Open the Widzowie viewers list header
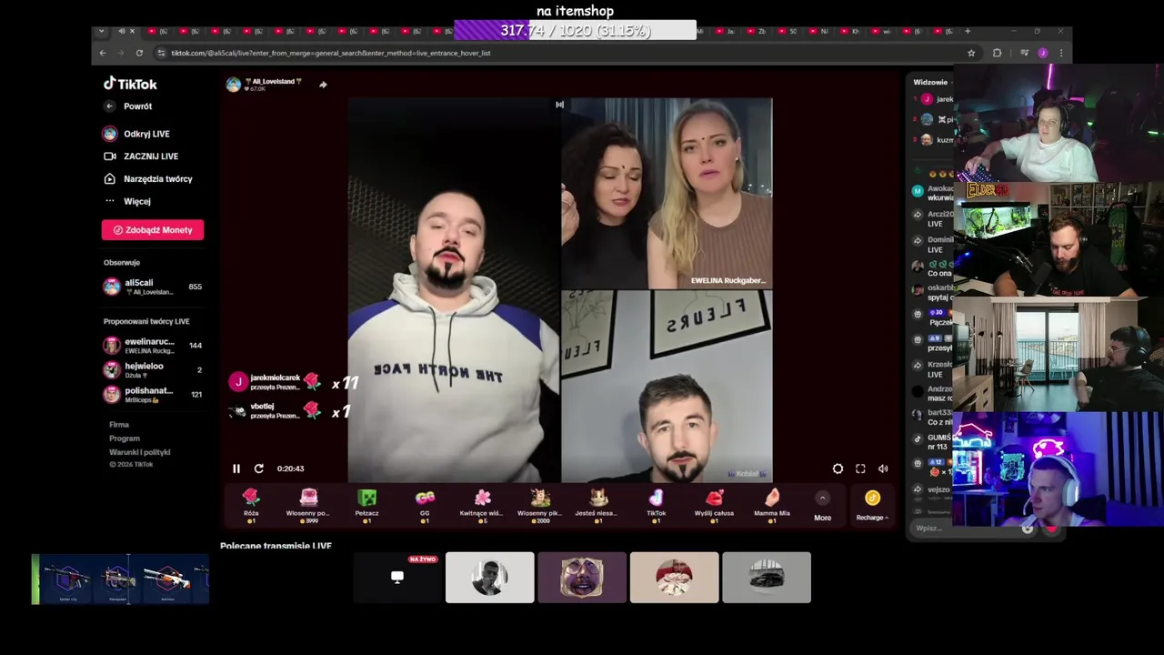 932,82
